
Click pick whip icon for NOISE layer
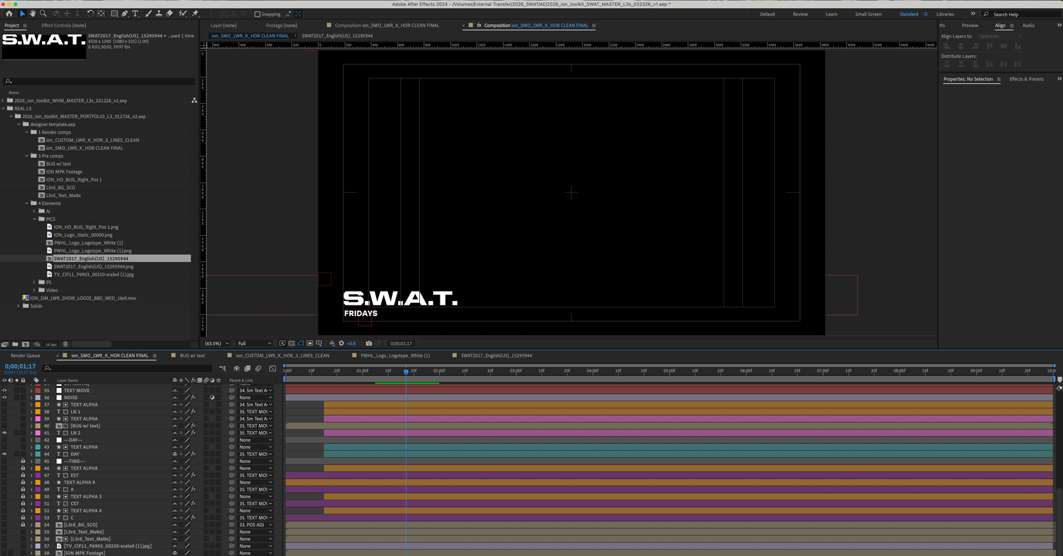click(x=232, y=397)
